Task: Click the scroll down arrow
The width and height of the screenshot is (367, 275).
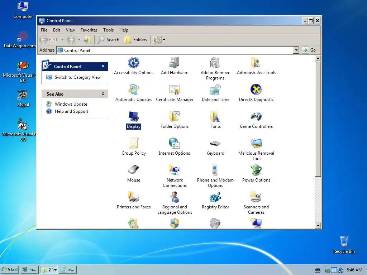Action: tap(318, 226)
